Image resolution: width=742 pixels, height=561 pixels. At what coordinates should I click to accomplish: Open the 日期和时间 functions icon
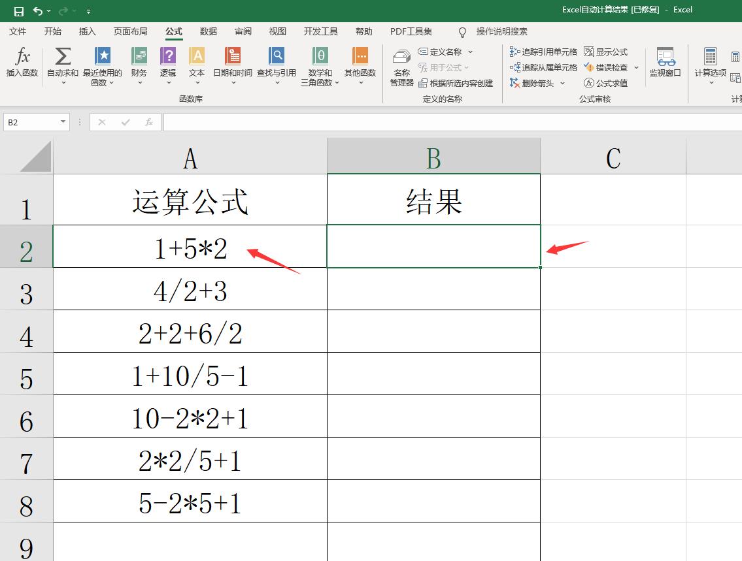point(233,56)
